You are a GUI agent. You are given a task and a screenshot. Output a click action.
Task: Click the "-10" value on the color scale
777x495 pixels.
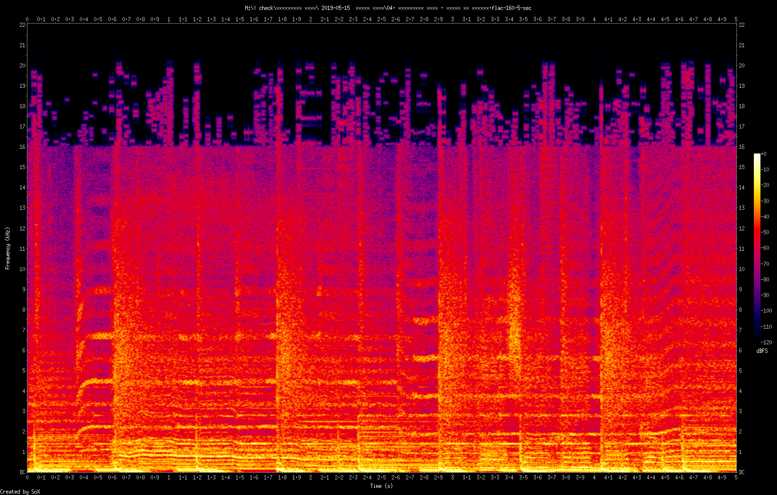(x=765, y=170)
